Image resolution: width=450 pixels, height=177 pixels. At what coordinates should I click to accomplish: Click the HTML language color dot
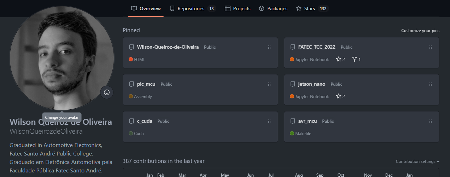131,59
